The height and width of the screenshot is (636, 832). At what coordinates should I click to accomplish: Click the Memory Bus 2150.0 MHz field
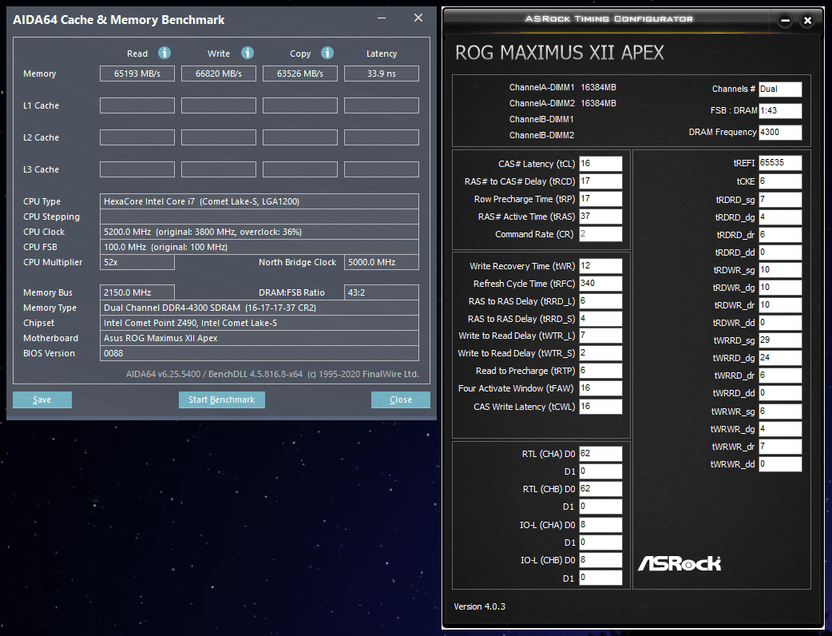click(137, 292)
